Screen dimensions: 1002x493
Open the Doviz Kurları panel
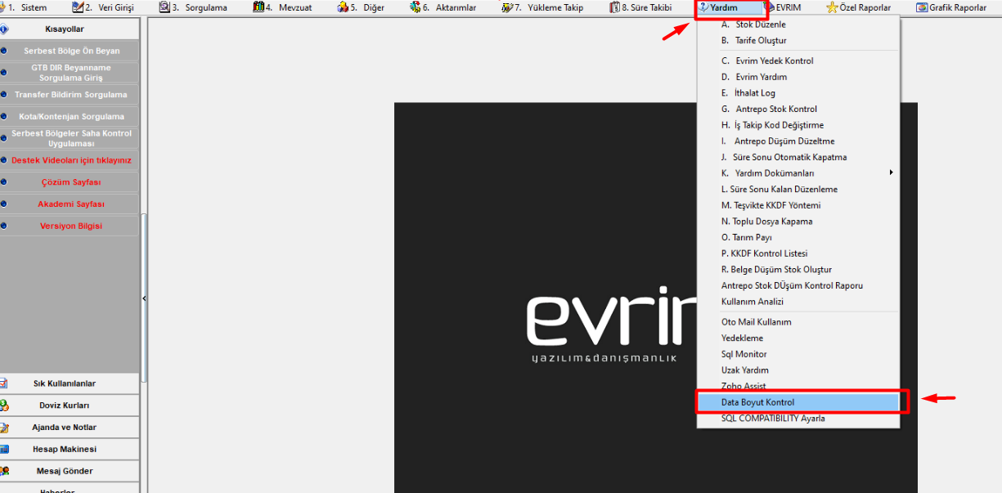(x=70, y=406)
